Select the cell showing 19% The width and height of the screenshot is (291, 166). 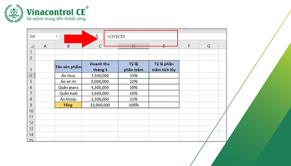[x=133, y=87]
